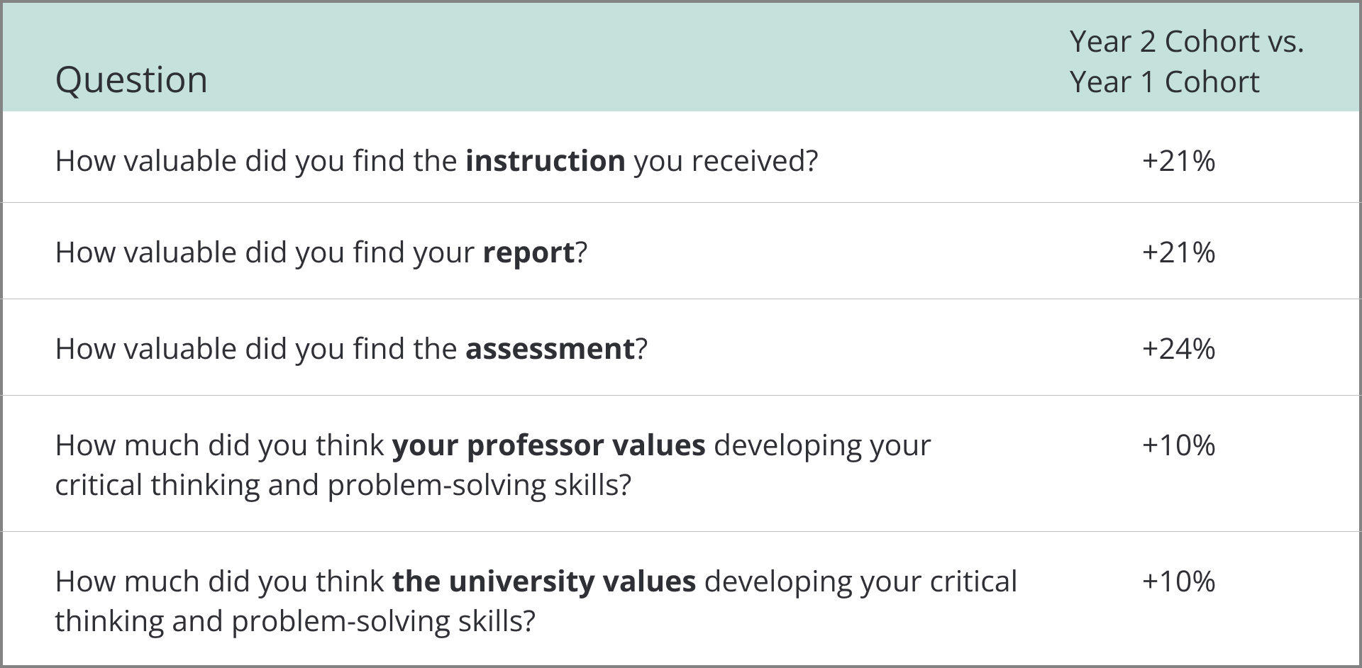This screenshot has width=1362, height=668.
Task: Select the bold word "instruction"
Action: (545, 161)
